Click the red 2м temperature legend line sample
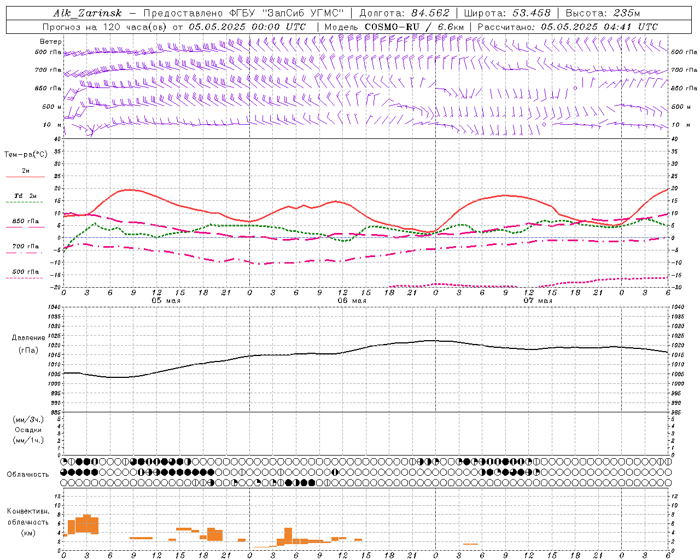The image size is (700, 560). pos(25,177)
